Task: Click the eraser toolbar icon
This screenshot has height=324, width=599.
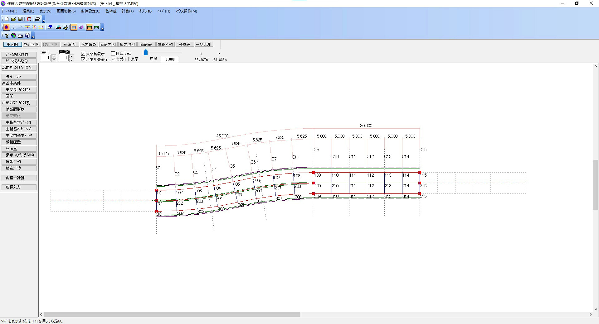Action: 50,27
